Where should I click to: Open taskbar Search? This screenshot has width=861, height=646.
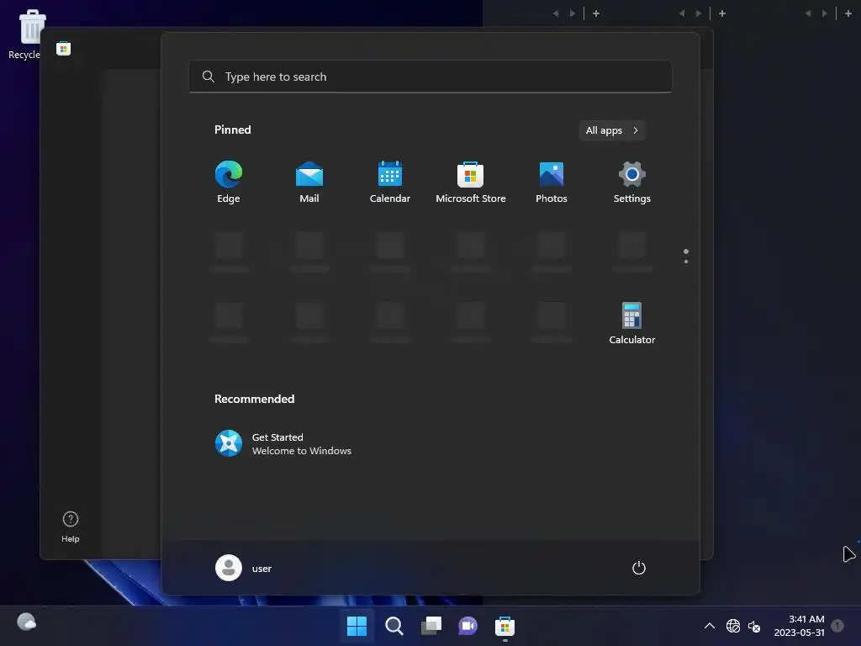tap(394, 626)
